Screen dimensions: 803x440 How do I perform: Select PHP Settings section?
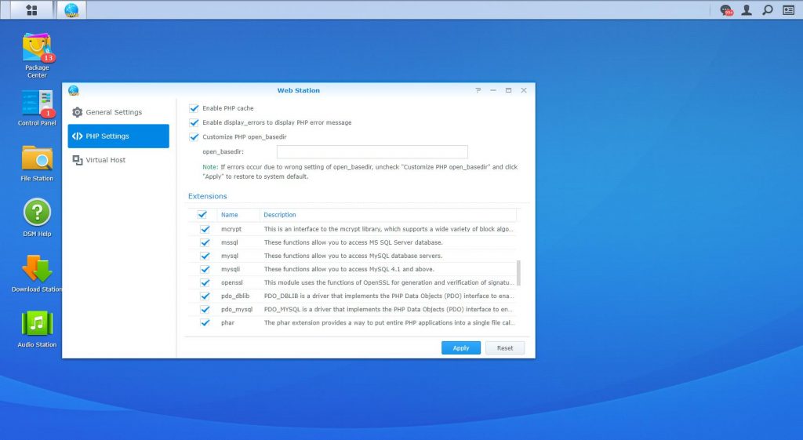tap(118, 136)
